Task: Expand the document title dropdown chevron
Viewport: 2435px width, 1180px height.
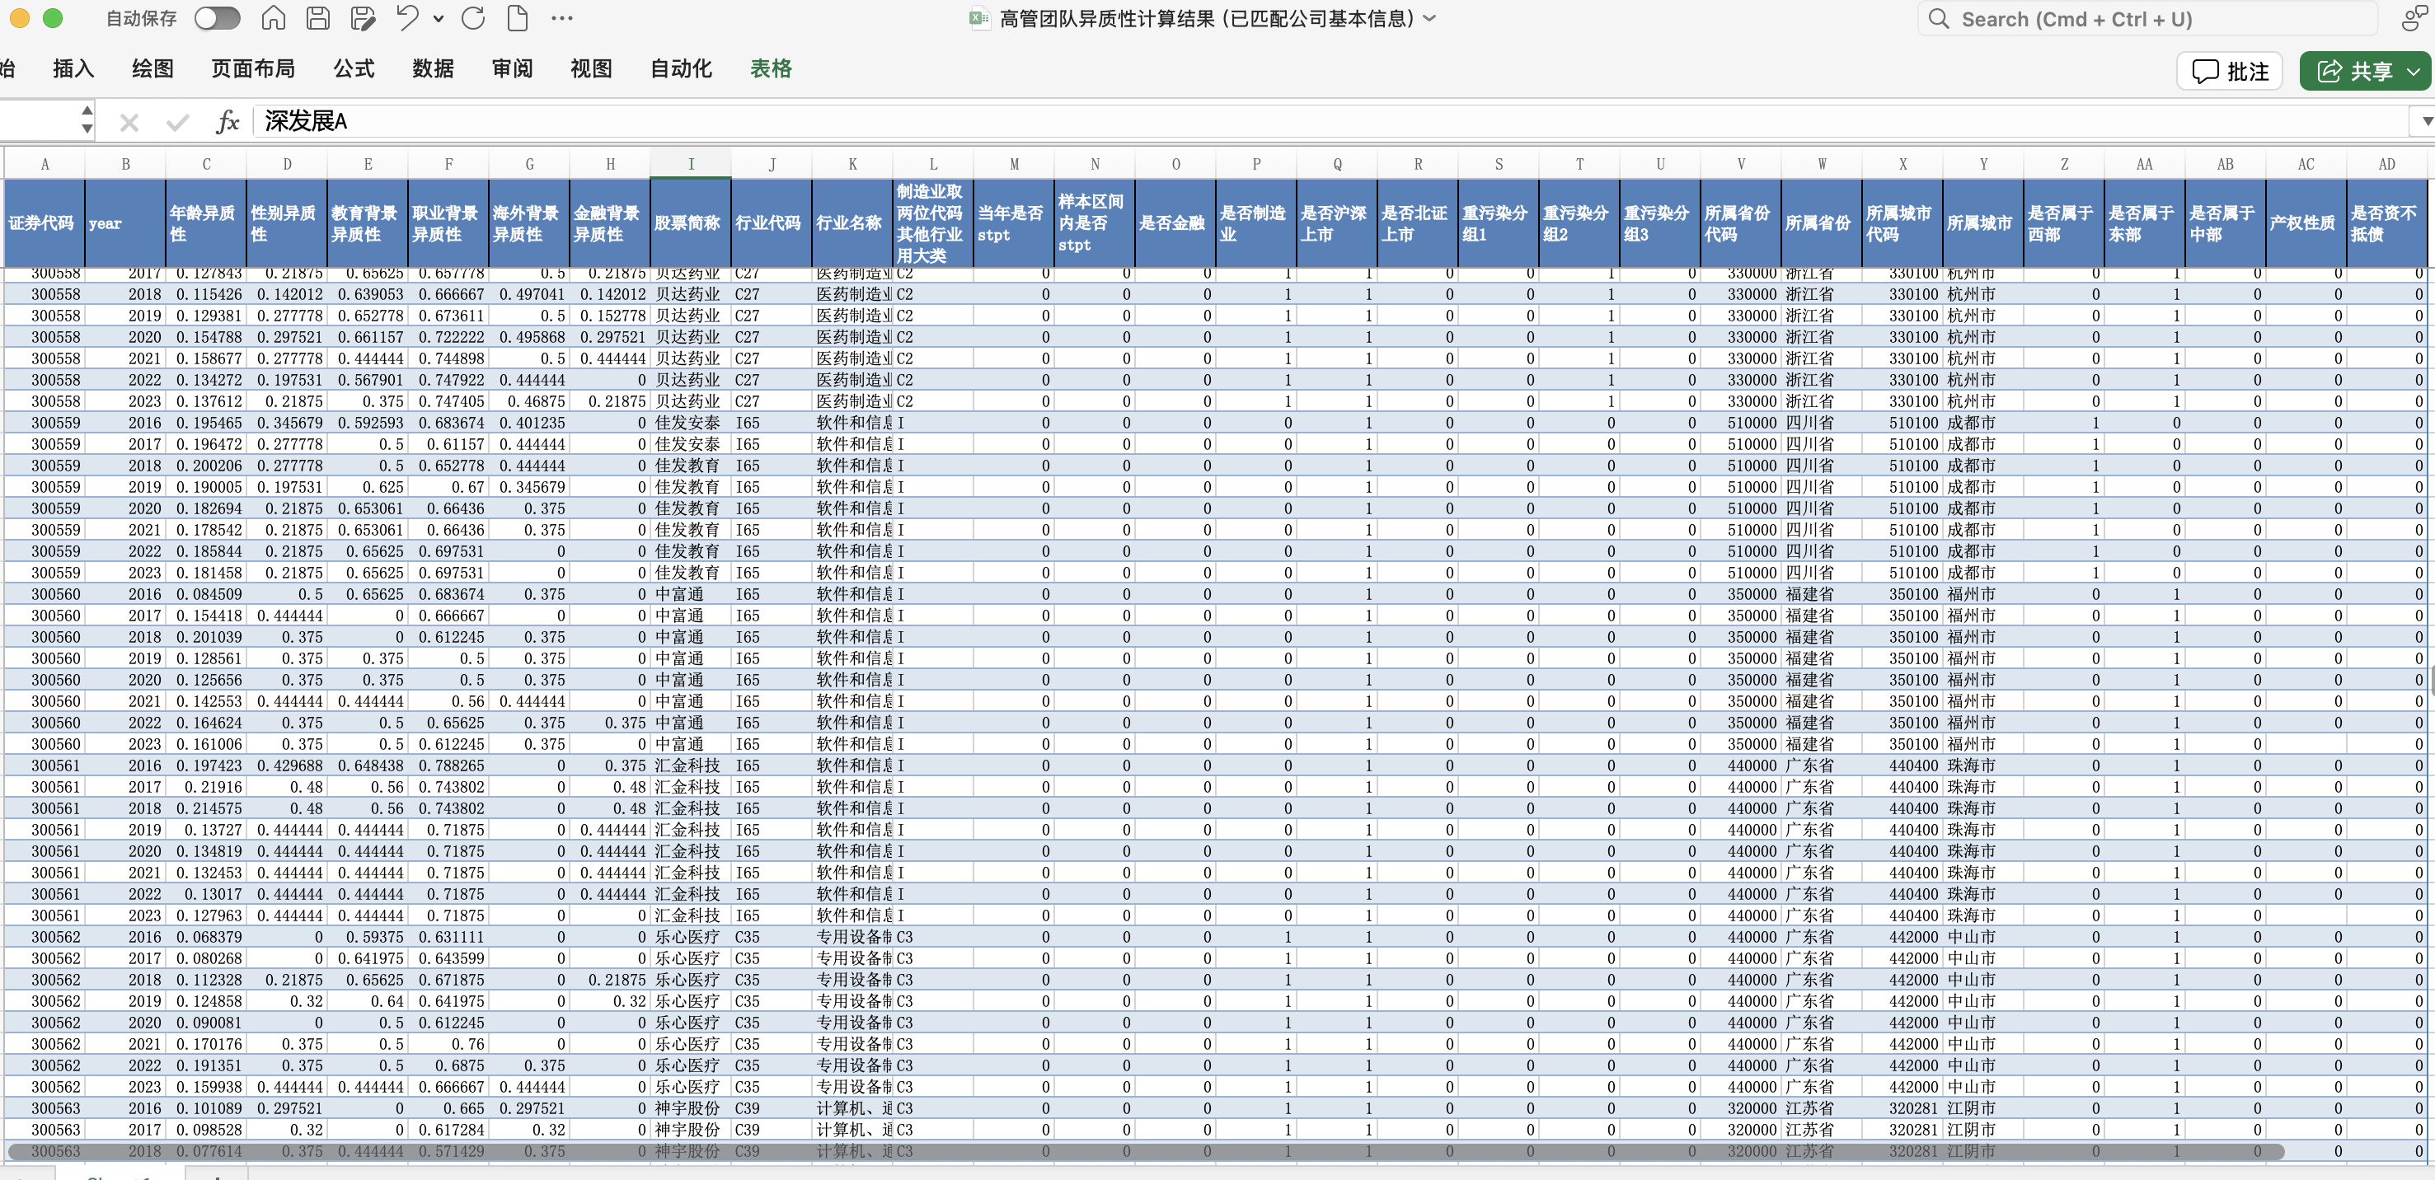Action: pos(1429,18)
